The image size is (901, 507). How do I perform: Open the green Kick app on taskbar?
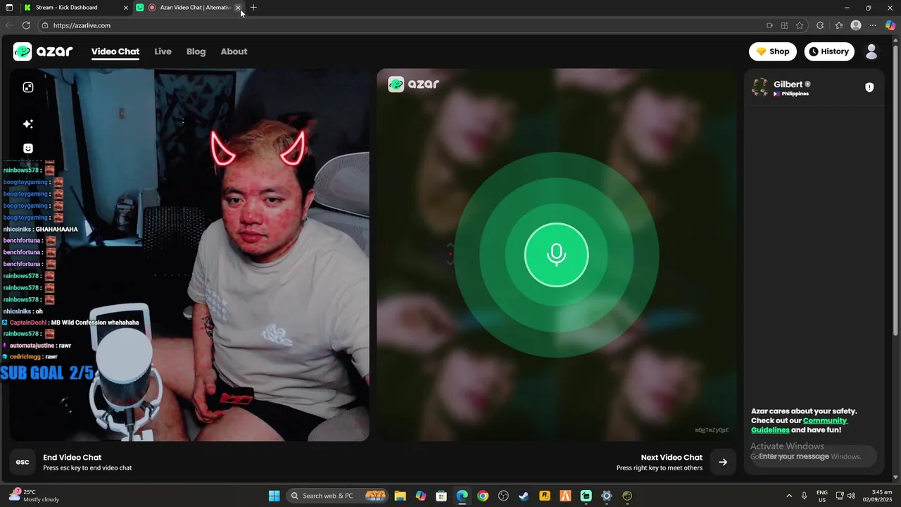[x=586, y=496]
